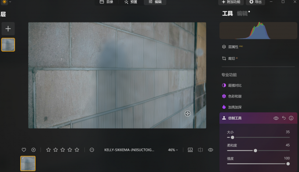Screen dimensions: 299x172
Task: Click the 大小 value 35
Action: tap(288, 132)
